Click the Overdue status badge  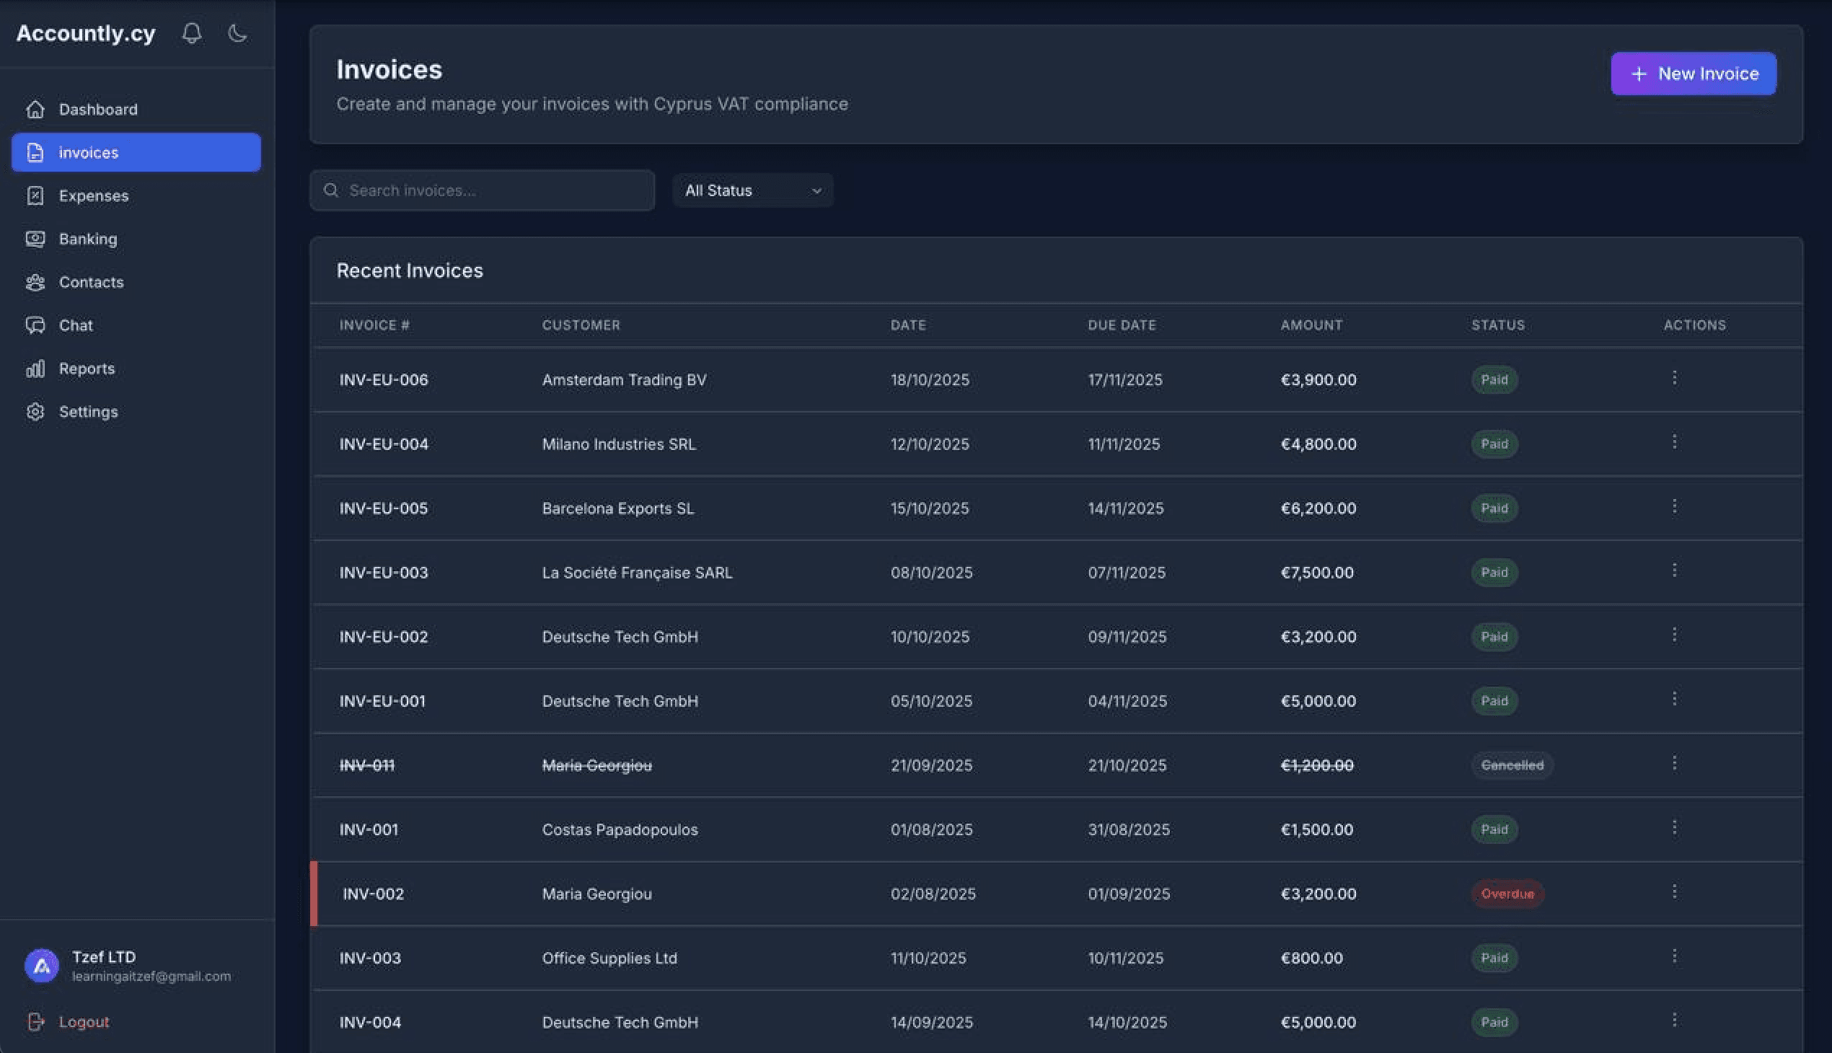click(x=1507, y=894)
